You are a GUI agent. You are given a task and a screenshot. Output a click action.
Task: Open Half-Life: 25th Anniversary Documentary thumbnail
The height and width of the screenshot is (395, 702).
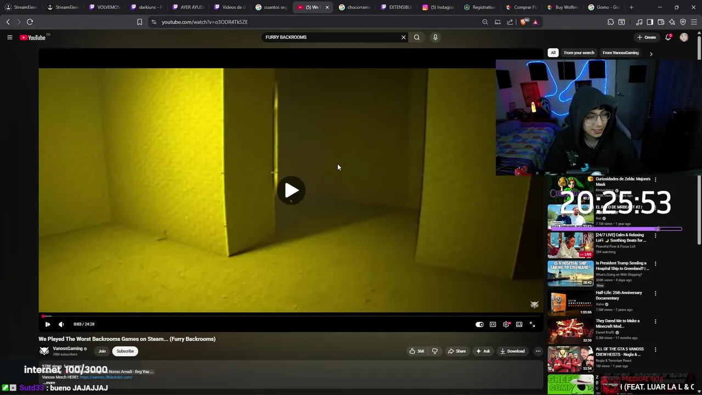click(570, 303)
